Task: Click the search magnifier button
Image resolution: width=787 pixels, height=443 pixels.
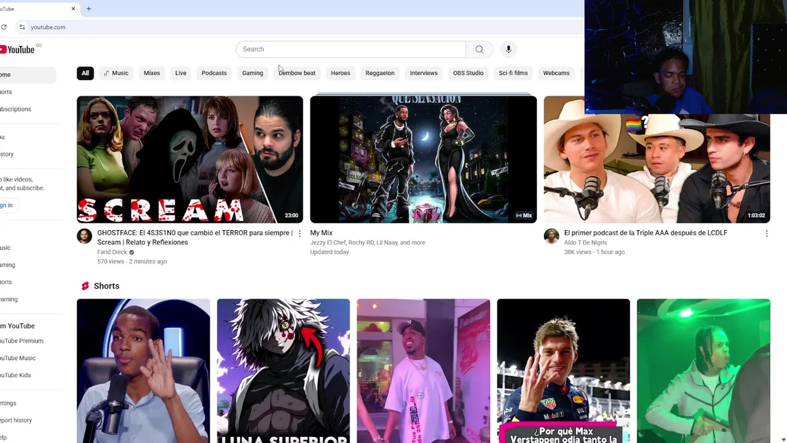Action: [479, 49]
